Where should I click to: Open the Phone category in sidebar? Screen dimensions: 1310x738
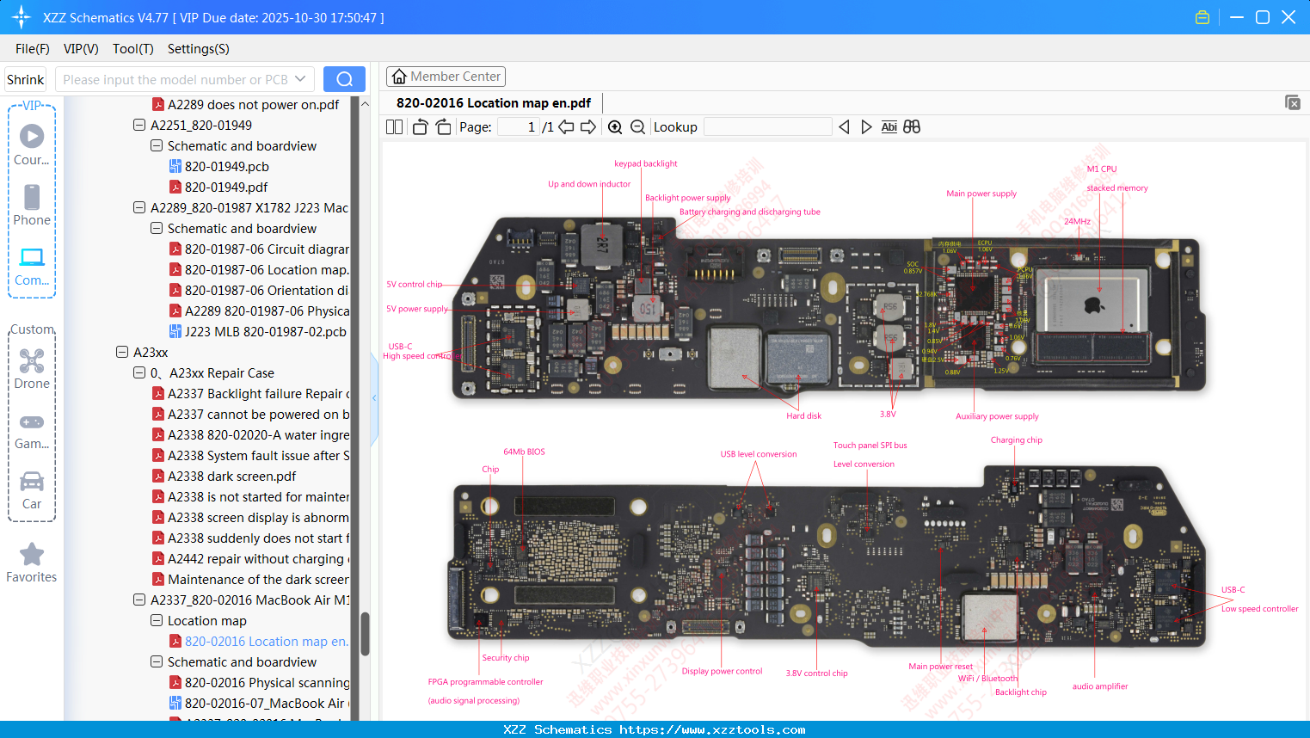pyautogui.click(x=32, y=205)
